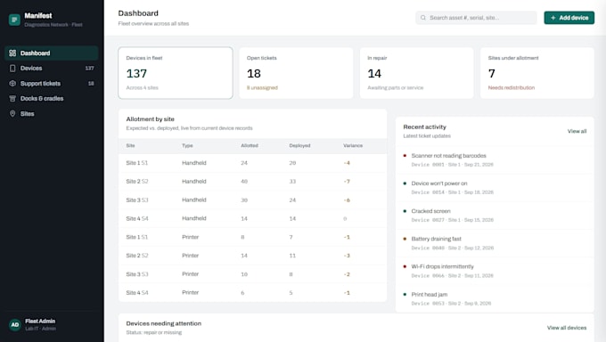
Task: Click the plus icon on Add device
Action: coord(553,18)
